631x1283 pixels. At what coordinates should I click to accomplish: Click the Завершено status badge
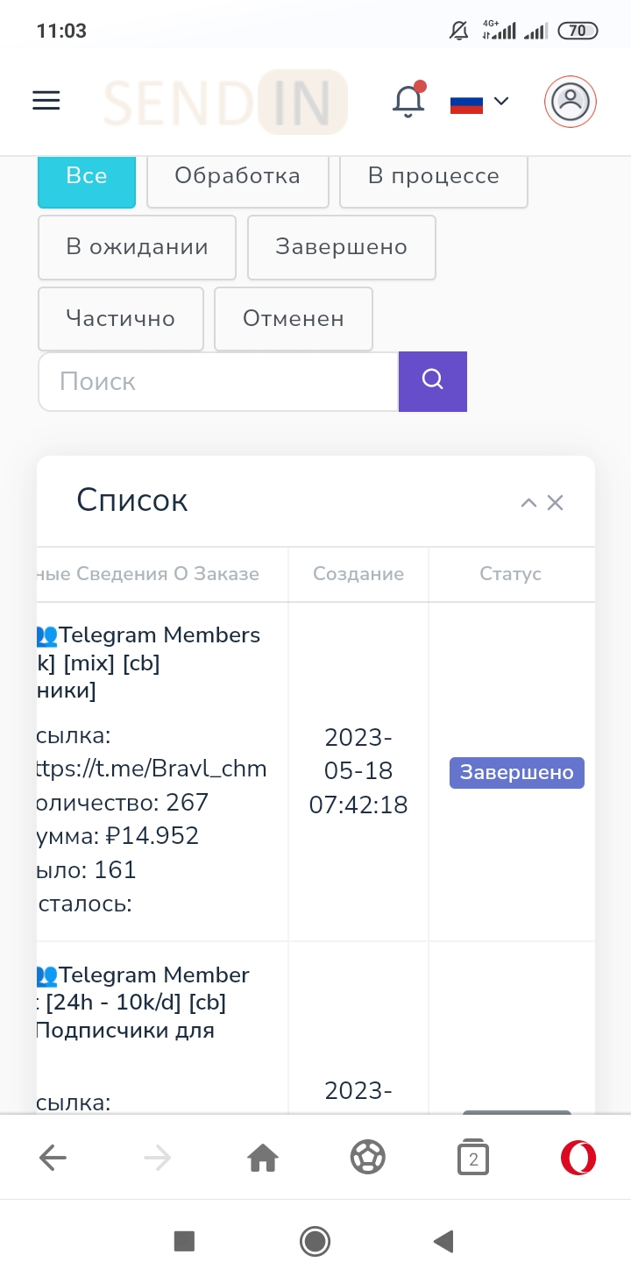(x=517, y=773)
